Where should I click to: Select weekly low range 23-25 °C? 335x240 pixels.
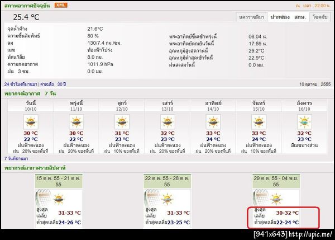(x=179, y=223)
